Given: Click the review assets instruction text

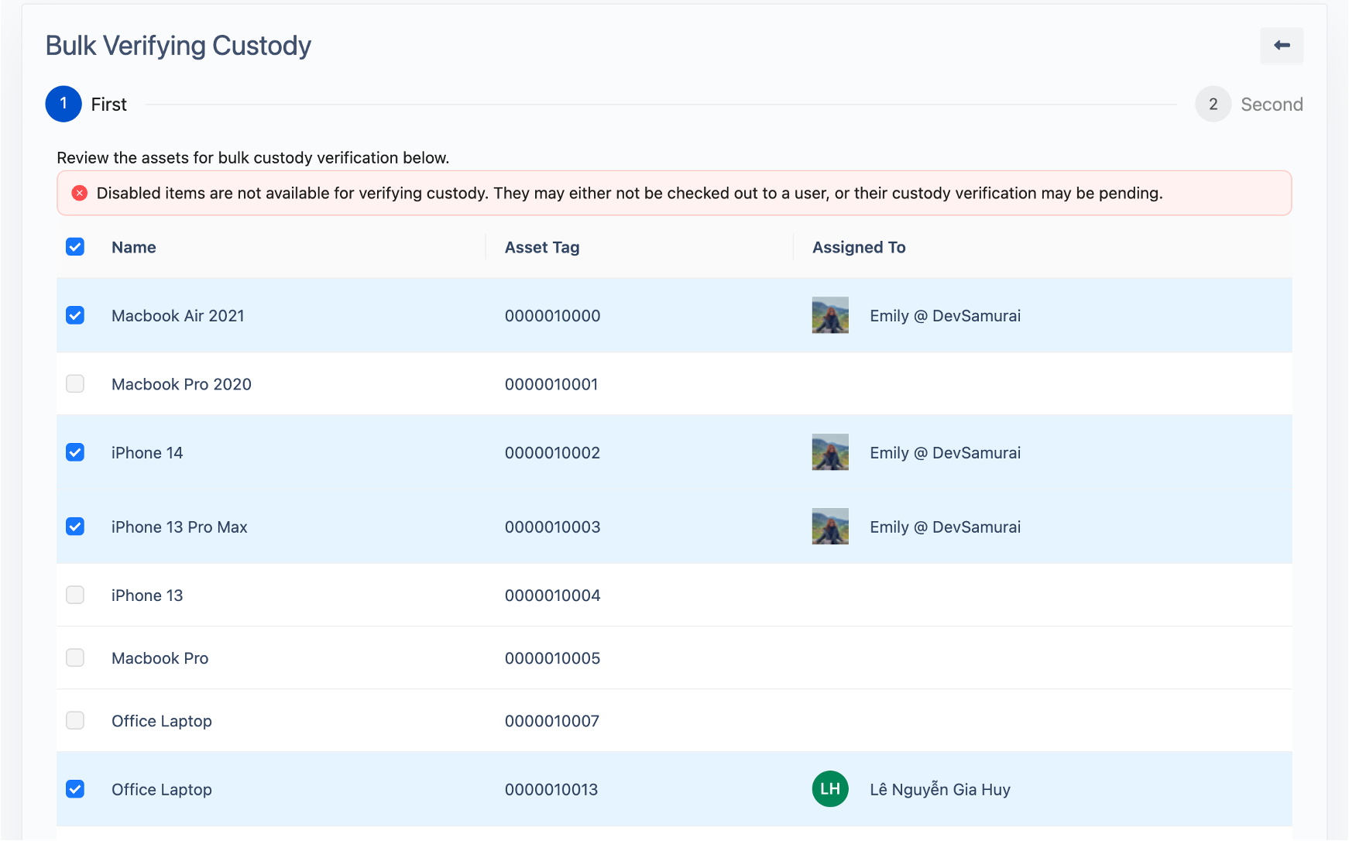Looking at the screenshot, I should click(x=253, y=158).
